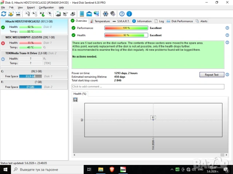This screenshot has height=174, width=233.
Task: Click the green 40 temperature tray icon
Action: (177, 169)
